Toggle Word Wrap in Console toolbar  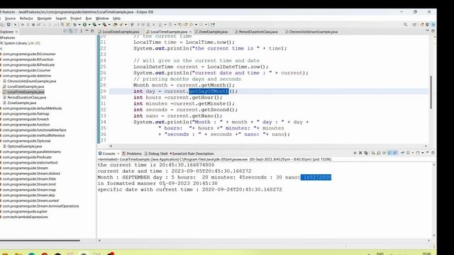(x=384, y=153)
